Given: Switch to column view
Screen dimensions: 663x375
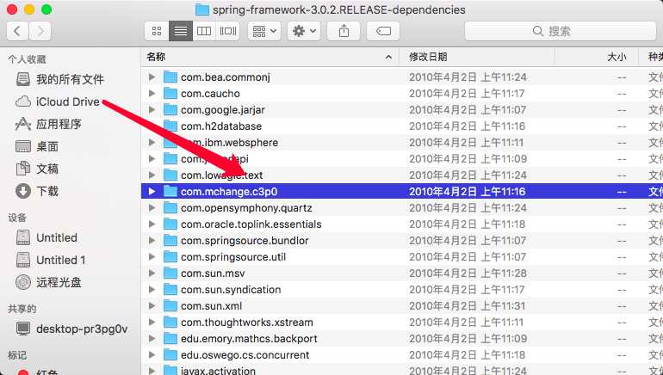Looking at the screenshot, I should point(204,31).
